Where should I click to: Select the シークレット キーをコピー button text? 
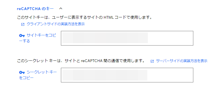click(x=38, y=75)
